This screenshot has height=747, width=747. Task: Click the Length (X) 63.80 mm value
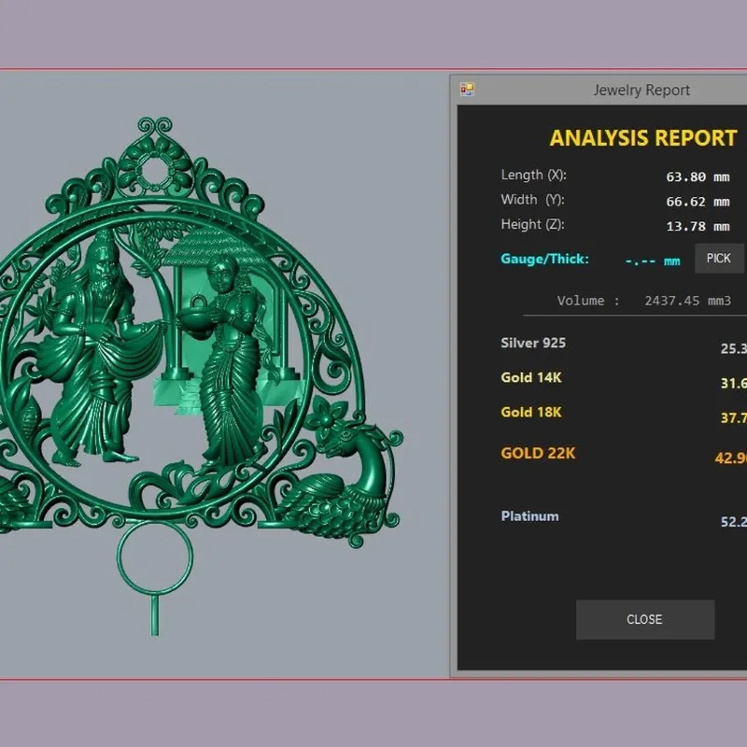pos(698,177)
